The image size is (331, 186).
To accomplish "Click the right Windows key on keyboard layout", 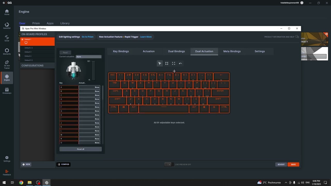I will 204,109.
